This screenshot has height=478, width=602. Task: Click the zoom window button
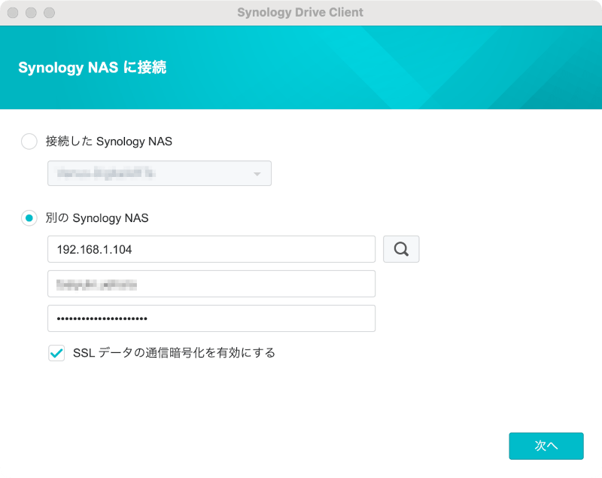coord(49,13)
